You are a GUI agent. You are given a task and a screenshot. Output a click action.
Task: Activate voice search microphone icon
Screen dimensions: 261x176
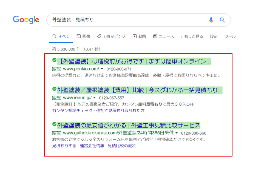tap(211, 20)
